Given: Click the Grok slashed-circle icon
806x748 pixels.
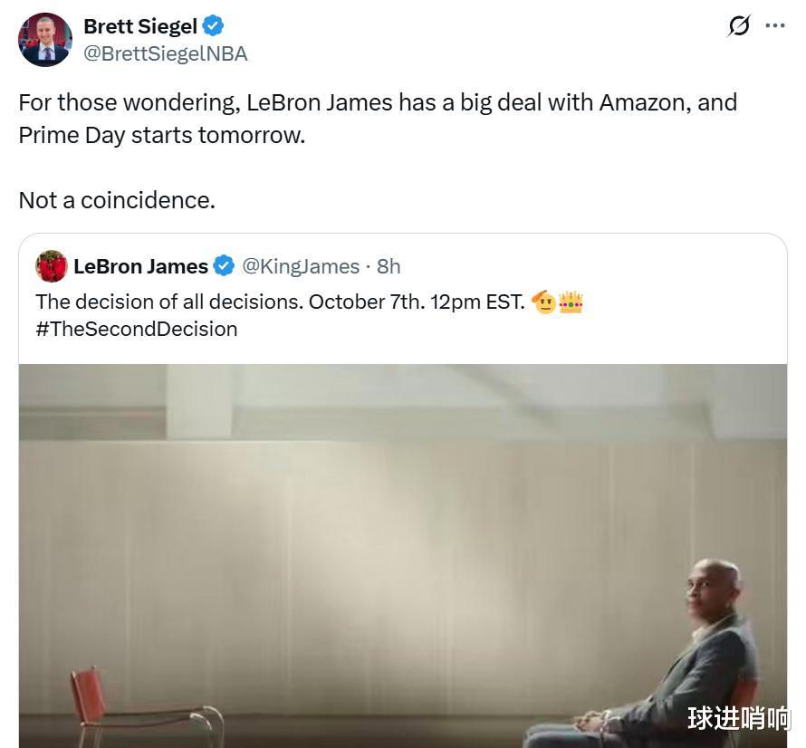Looking at the screenshot, I should point(739,26).
